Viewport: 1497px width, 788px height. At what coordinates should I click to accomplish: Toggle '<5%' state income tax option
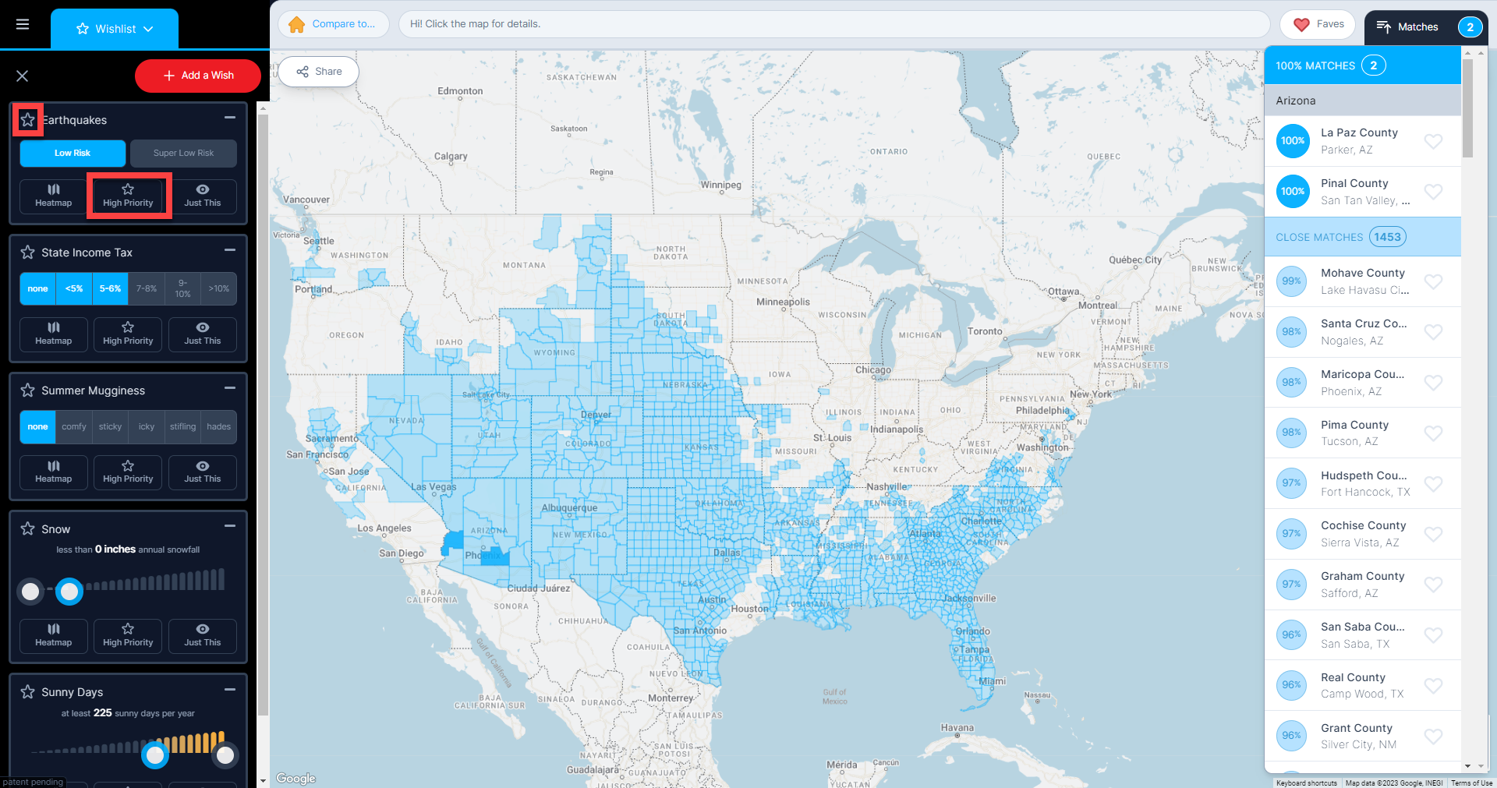coord(74,288)
